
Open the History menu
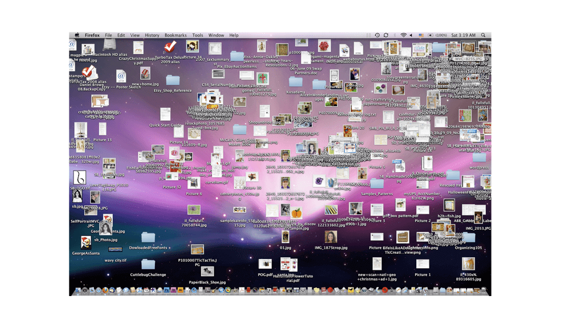point(151,35)
